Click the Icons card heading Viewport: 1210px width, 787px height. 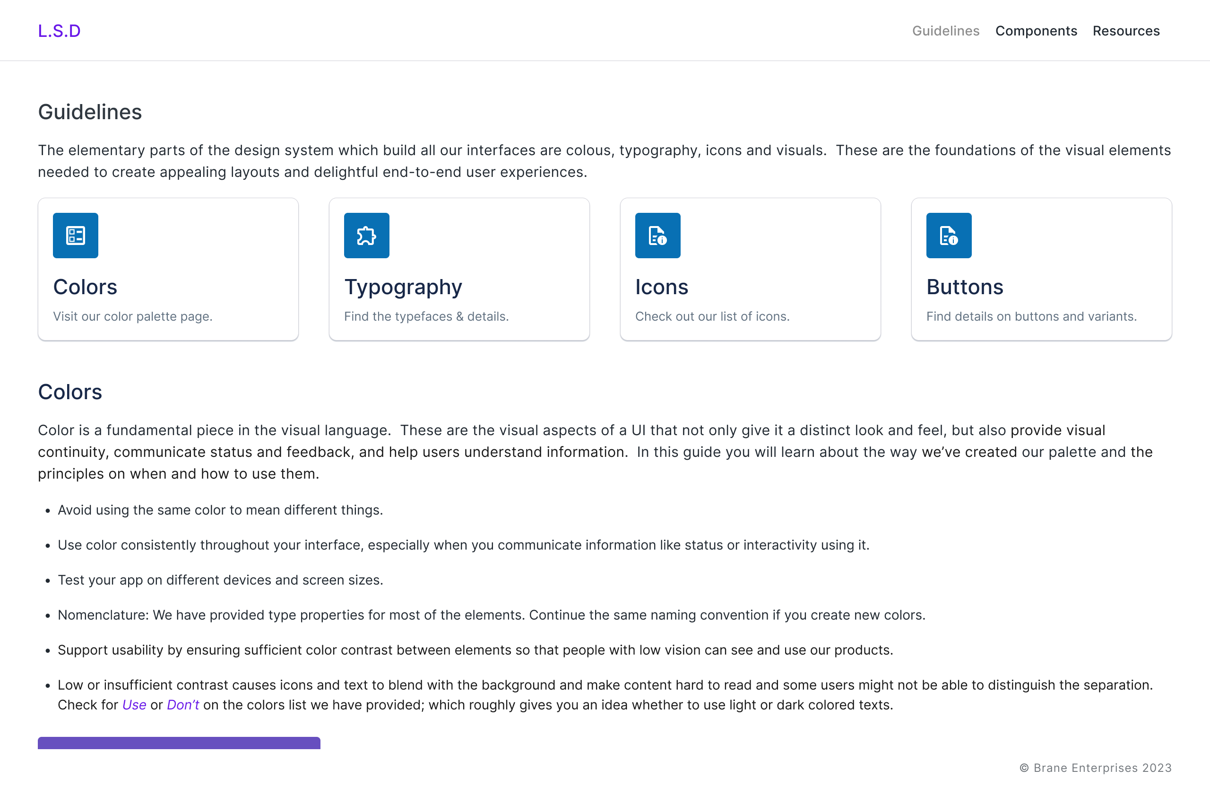[x=661, y=287]
